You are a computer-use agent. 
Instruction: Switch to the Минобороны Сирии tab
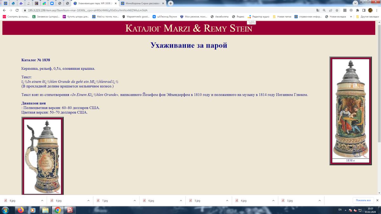point(142,3)
